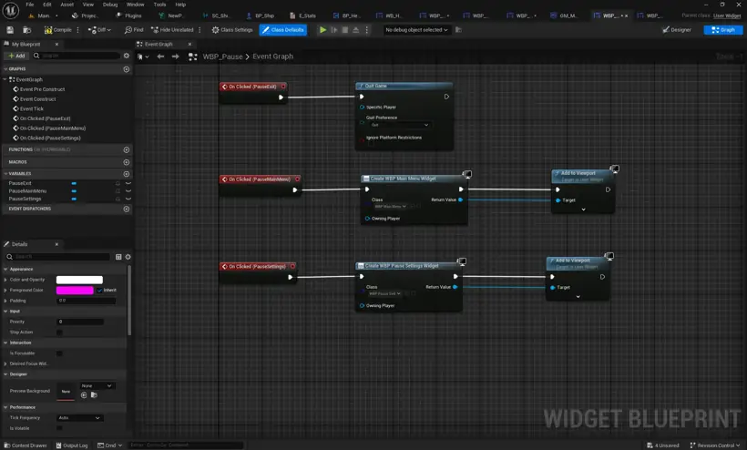Collapse the EventGraph tree node
The image size is (747, 450).
tap(5, 79)
